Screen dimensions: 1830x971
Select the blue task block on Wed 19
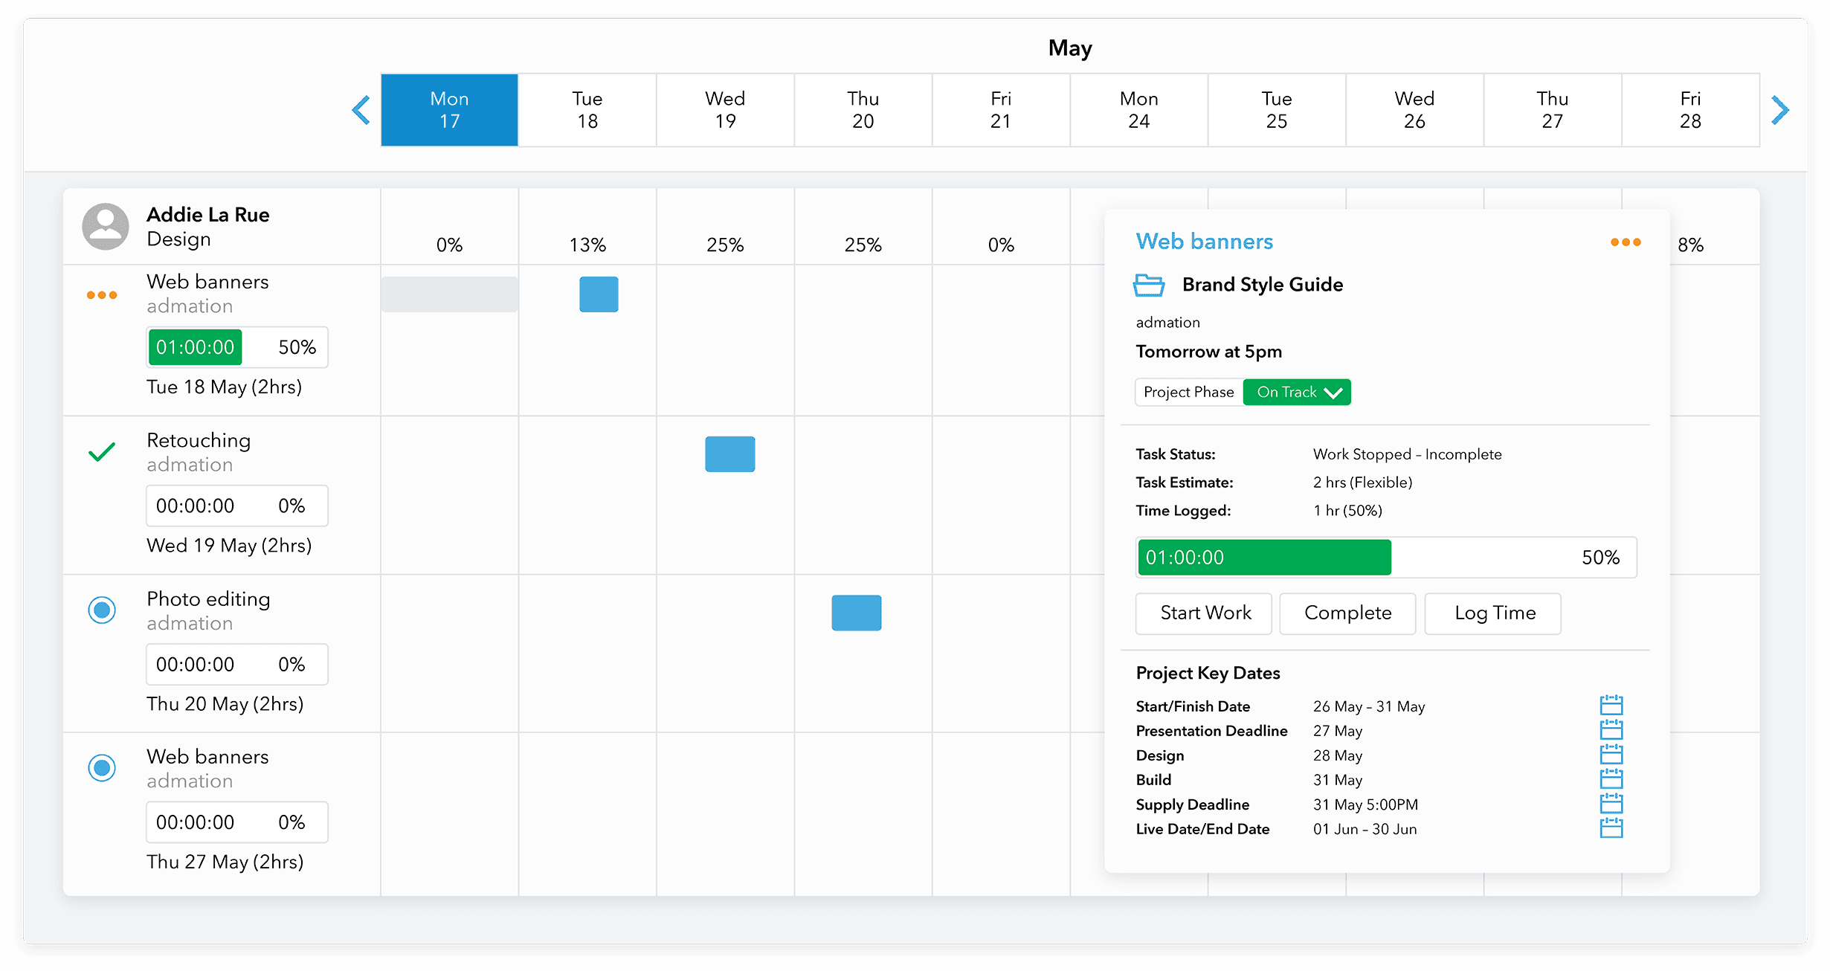point(730,454)
